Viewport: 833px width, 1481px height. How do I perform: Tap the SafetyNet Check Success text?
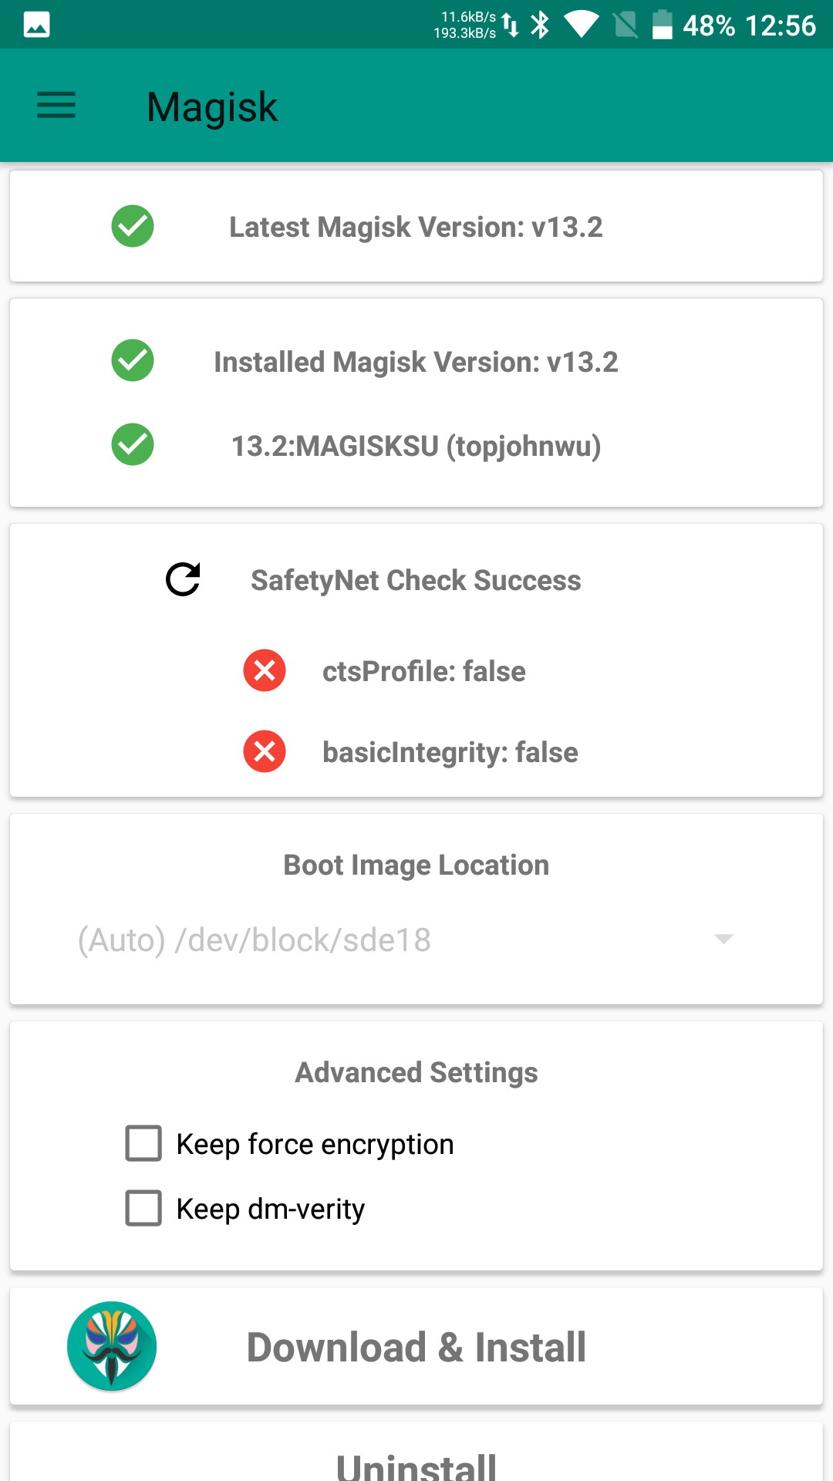416,580
